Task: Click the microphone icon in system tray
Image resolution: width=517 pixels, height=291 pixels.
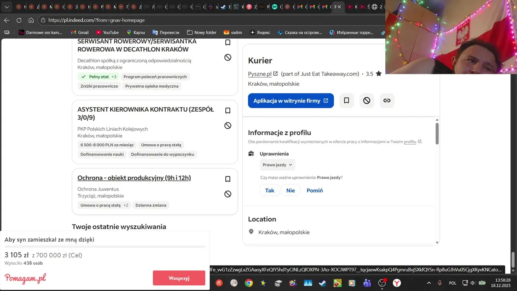Action: click(x=439, y=283)
